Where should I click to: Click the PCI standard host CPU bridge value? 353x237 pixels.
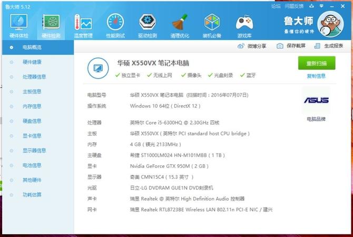pyautogui.click(x=190, y=134)
